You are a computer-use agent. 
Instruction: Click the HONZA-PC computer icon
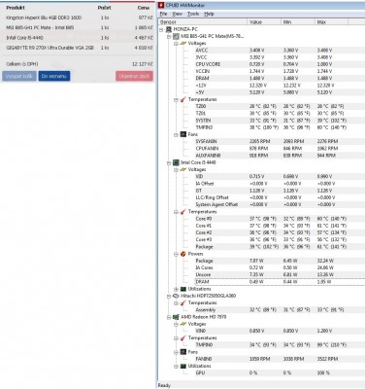169,29
